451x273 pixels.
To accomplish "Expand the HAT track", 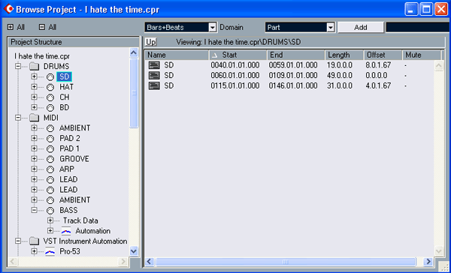I will [35, 87].
